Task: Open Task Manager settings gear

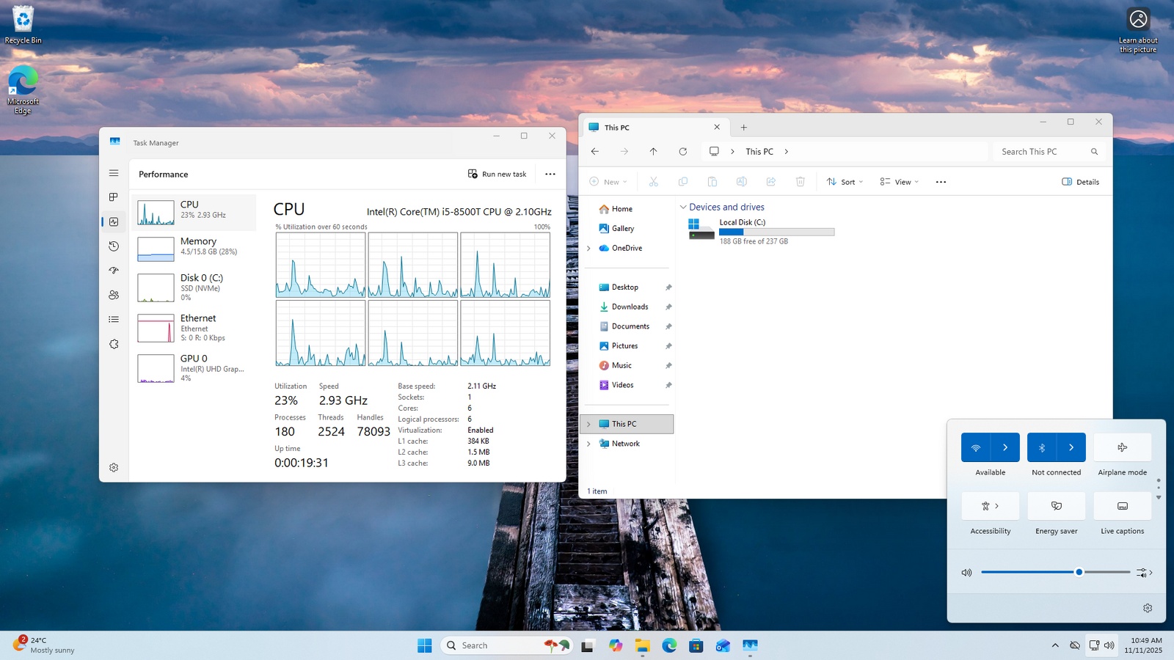Action: [x=114, y=468]
